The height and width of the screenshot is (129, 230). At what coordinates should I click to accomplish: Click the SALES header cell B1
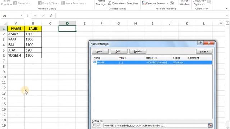pyautogui.click(x=33, y=29)
